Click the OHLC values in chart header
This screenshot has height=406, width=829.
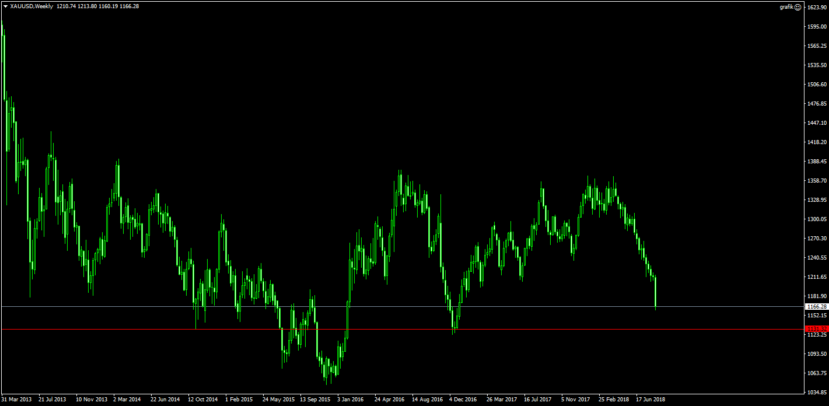pyautogui.click(x=98, y=6)
